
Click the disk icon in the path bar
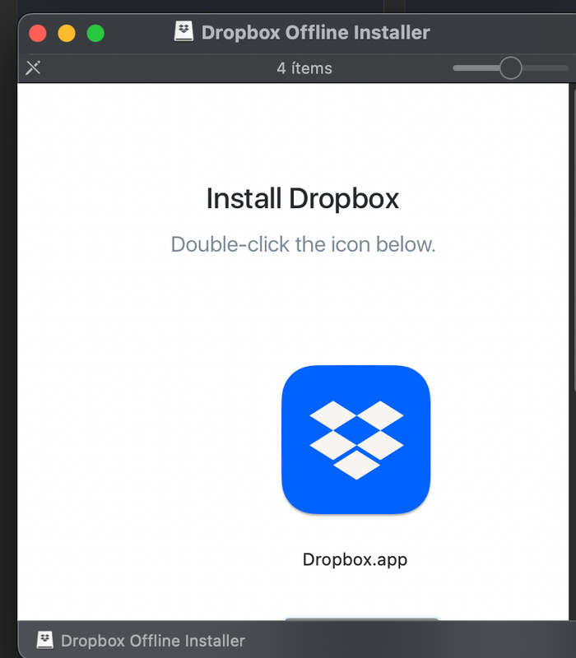click(45, 641)
